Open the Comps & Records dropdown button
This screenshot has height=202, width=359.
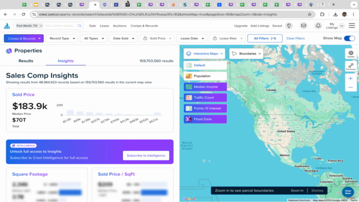pos(24,39)
